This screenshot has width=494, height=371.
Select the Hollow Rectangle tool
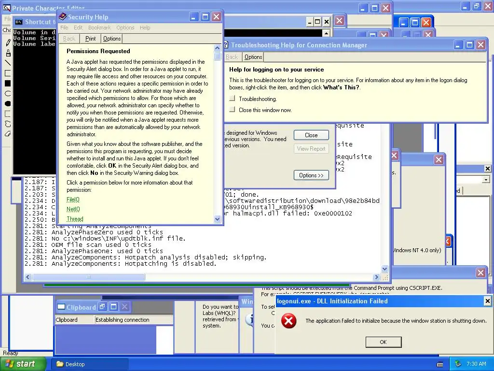[x=8, y=73]
